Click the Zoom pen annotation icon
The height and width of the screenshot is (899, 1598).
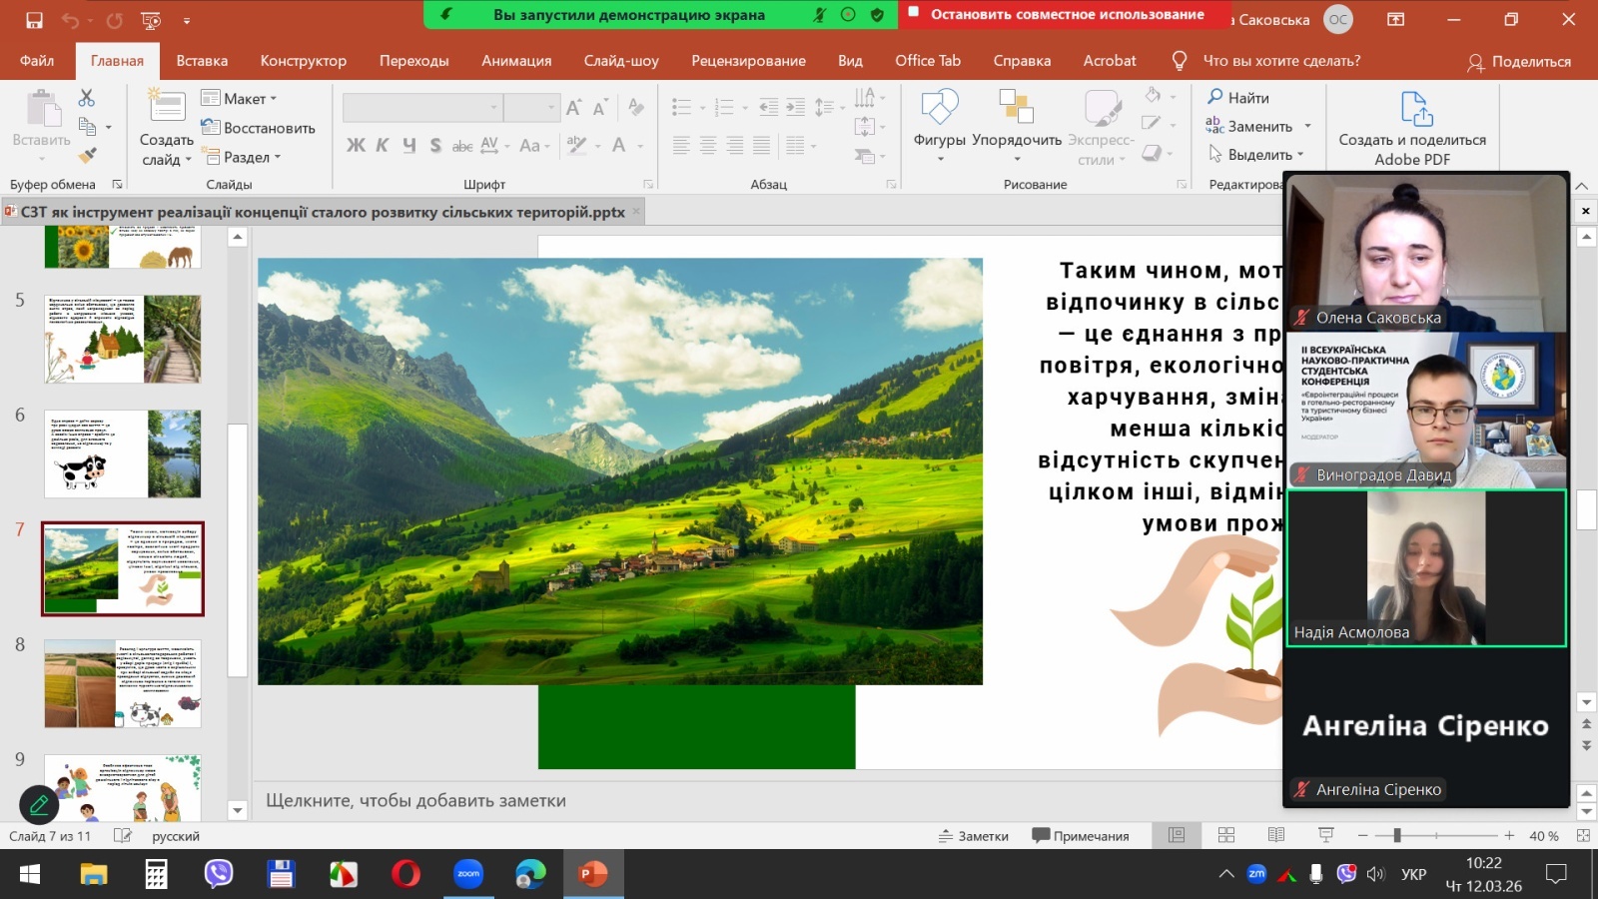pyautogui.click(x=39, y=804)
